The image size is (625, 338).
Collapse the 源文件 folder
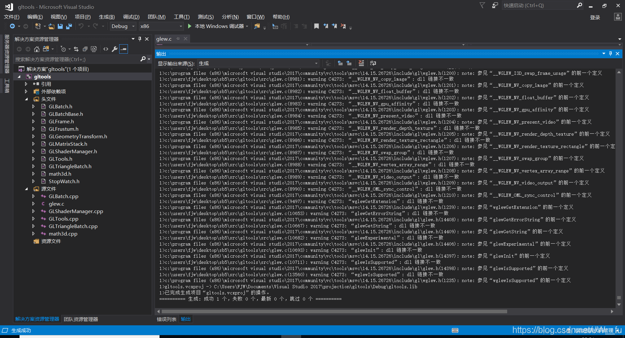(26, 189)
